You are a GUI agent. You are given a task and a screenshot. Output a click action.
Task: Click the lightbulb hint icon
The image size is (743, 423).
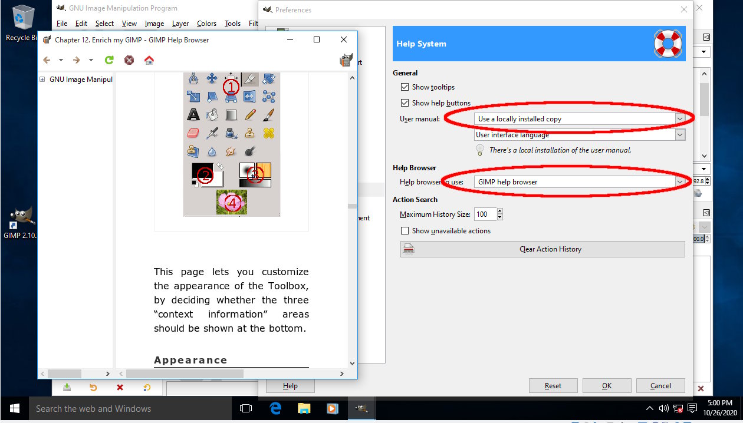click(481, 150)
